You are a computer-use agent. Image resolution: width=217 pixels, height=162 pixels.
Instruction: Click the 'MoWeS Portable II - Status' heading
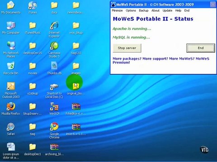point(153,19)
